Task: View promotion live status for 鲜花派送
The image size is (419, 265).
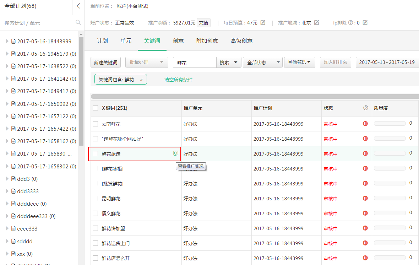Action: click(175, 153)
